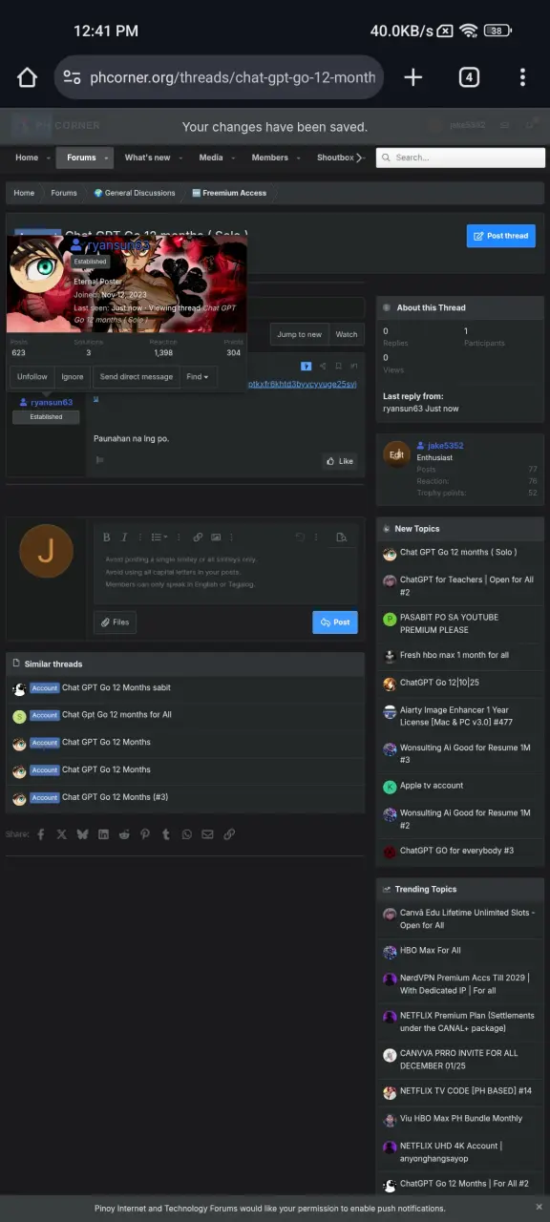Open the jake5352 profile link
Viewport: 550px width, 1222px height.
tap(446, 446)
